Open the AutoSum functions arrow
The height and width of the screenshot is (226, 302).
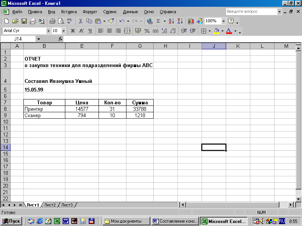tap(165, 21)
